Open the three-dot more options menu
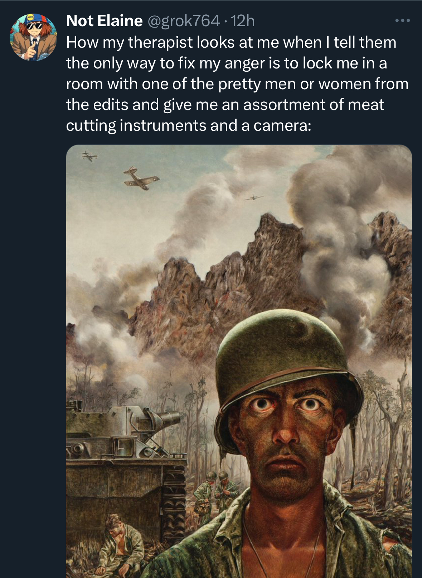 (402, 21)
